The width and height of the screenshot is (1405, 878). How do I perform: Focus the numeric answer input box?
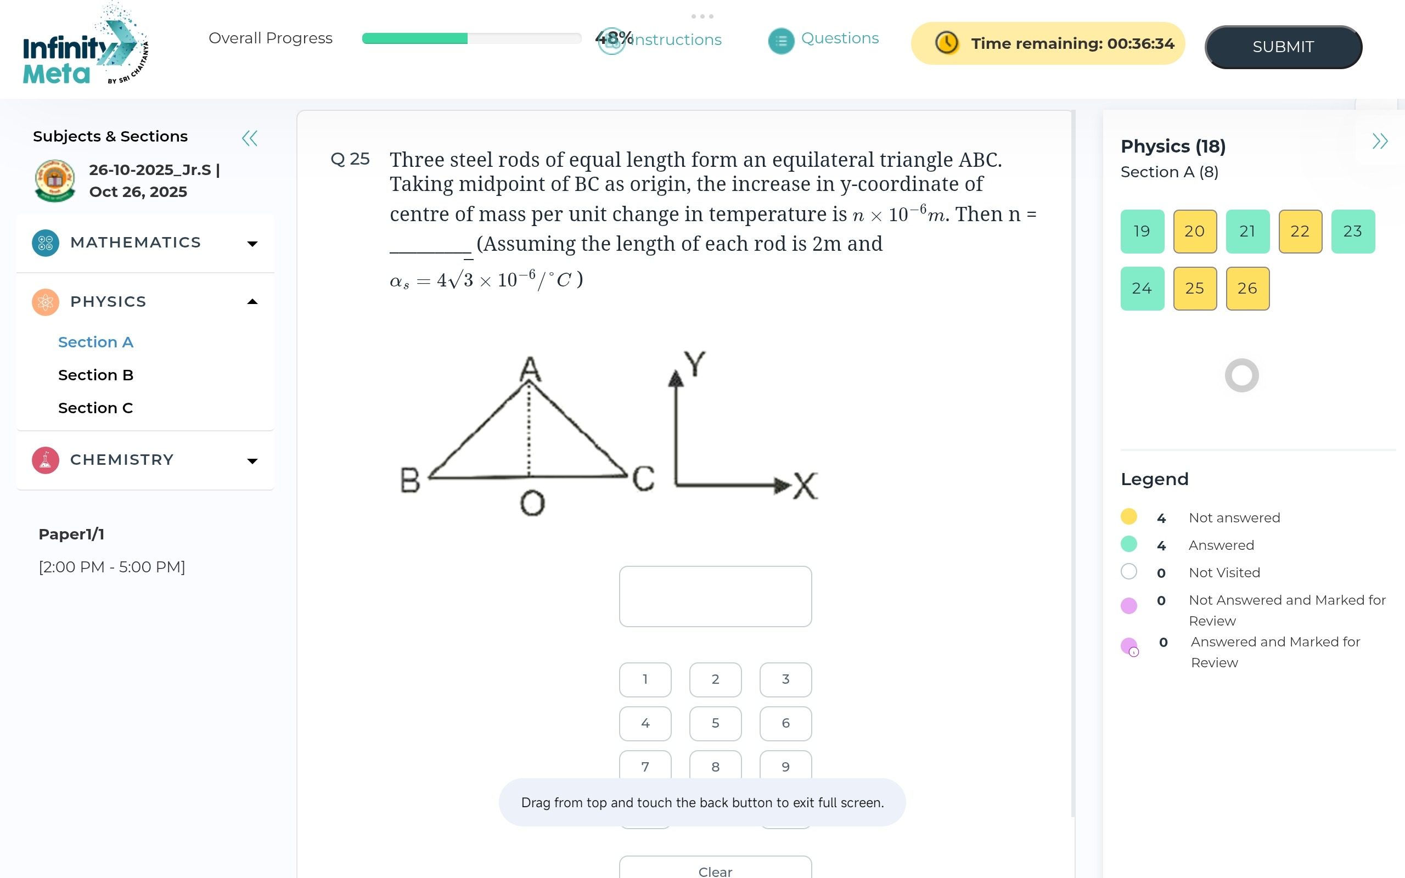point(715,596)
